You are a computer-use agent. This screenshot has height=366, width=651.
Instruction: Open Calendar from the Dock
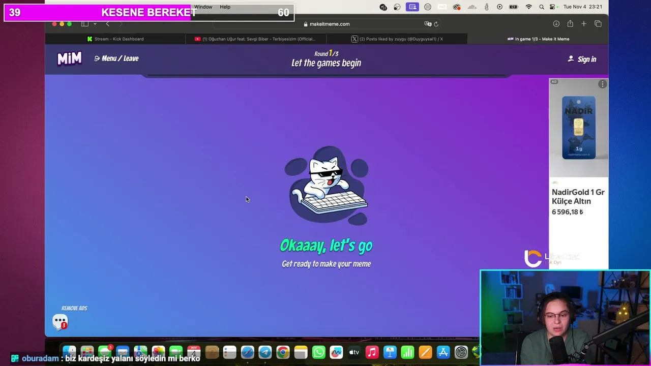(x=194, y=352)
